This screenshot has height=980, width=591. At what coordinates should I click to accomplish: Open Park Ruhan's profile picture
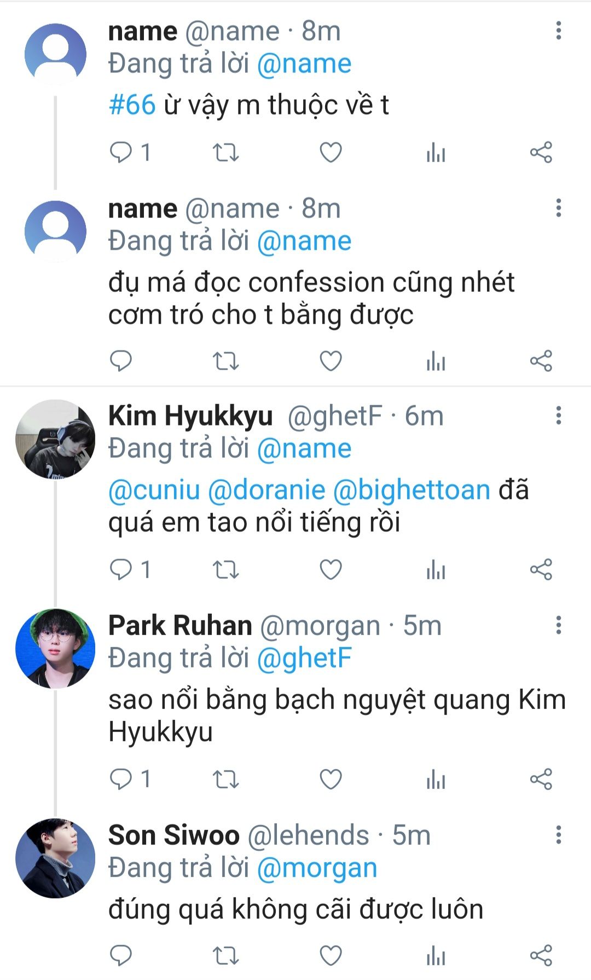(x=55, y=648)
